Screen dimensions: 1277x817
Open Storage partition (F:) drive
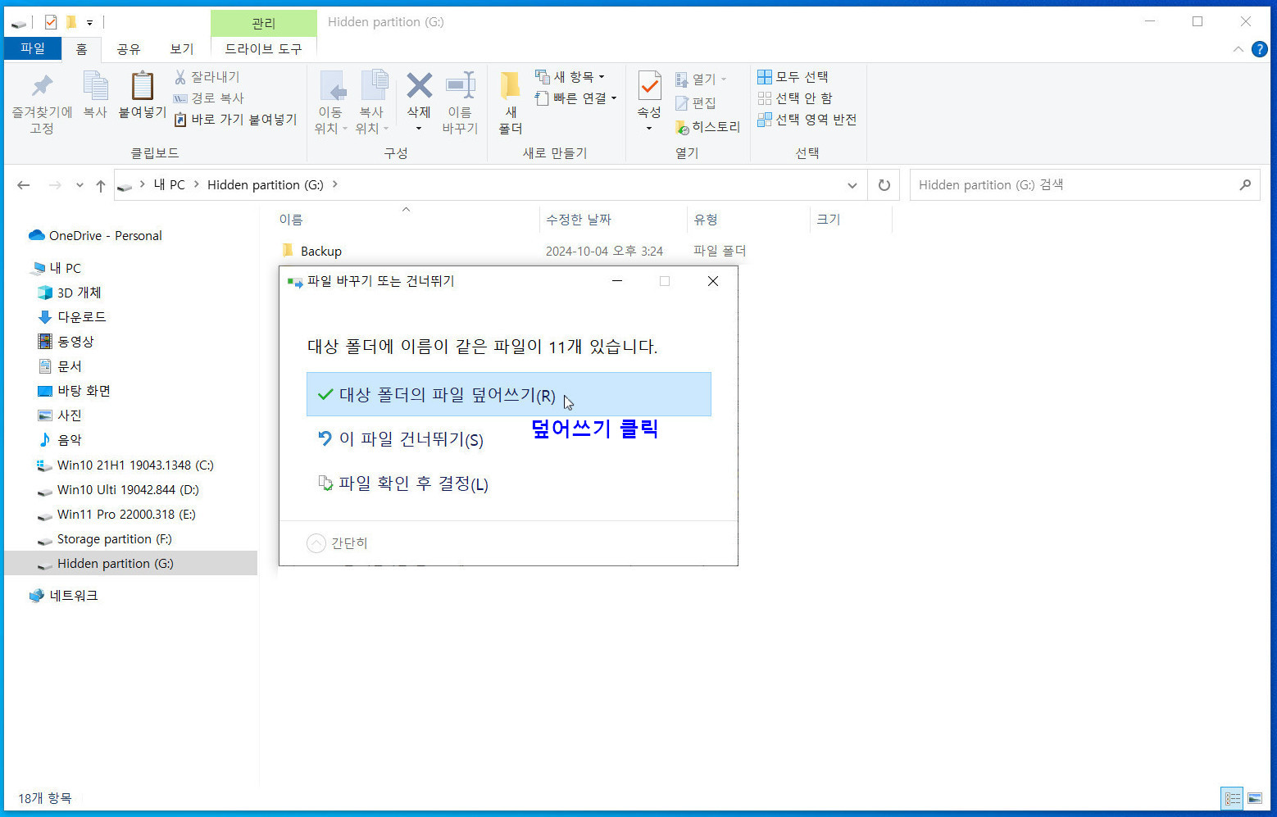pyautogui.click(x=114, y=539)
